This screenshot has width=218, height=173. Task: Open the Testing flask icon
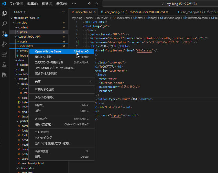click(4, 64)
